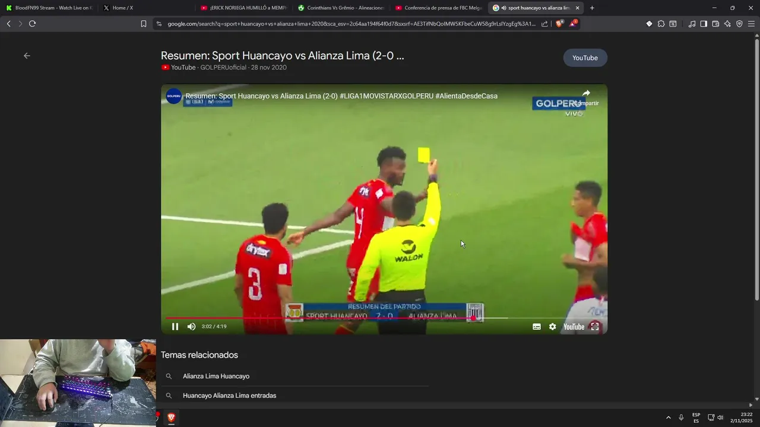Open the browser hamburger menu
The image size is (760, 427).
point(751,24)
